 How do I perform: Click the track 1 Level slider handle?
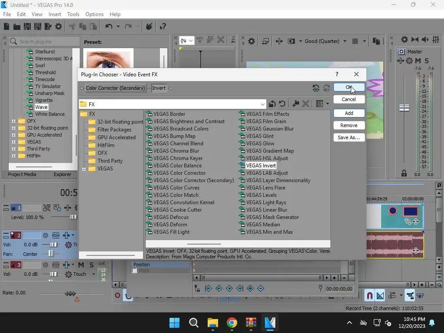[x=73, y=217]
